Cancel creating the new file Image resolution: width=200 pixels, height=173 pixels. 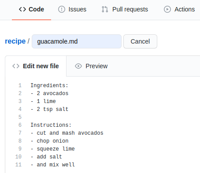140,41
